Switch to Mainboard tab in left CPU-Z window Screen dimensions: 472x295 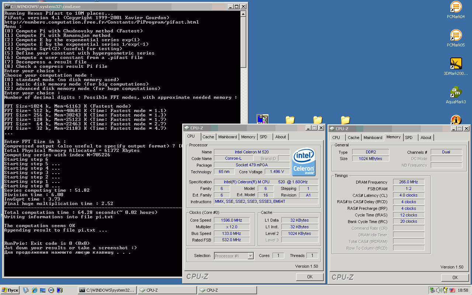228,137
